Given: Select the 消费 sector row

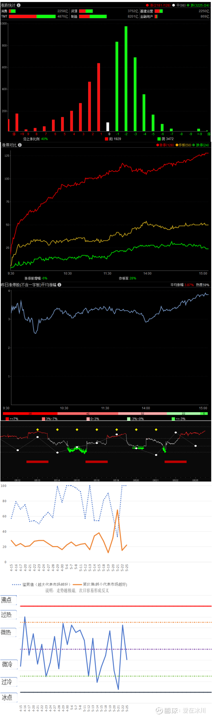Looking at the screenshot, I should point(35,11).
